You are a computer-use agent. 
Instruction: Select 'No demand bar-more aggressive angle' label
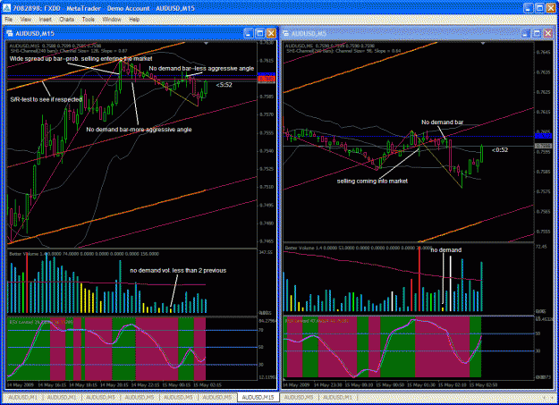click(x=139, y=130)
